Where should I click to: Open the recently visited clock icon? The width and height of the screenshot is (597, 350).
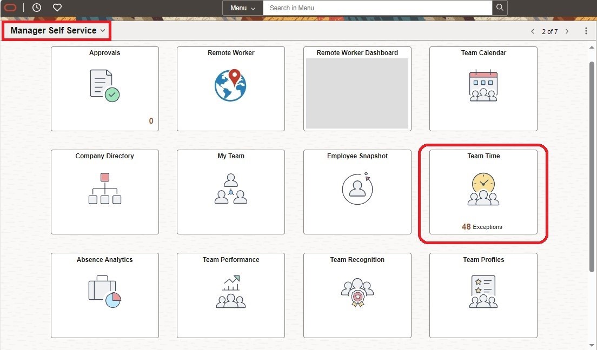(37, 8)
